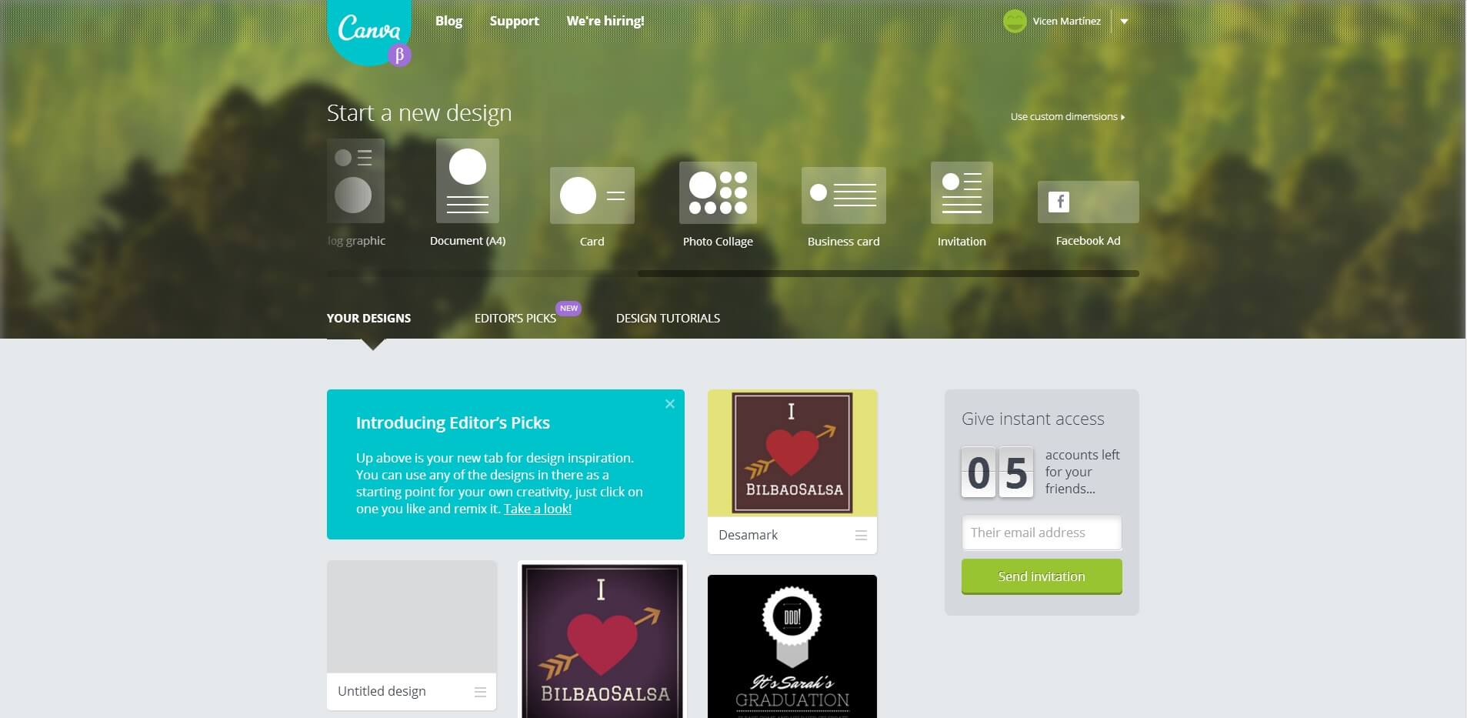1467x718 pixels.
Task: Follow the Take a look! link
Action: [x=538, y=509]
